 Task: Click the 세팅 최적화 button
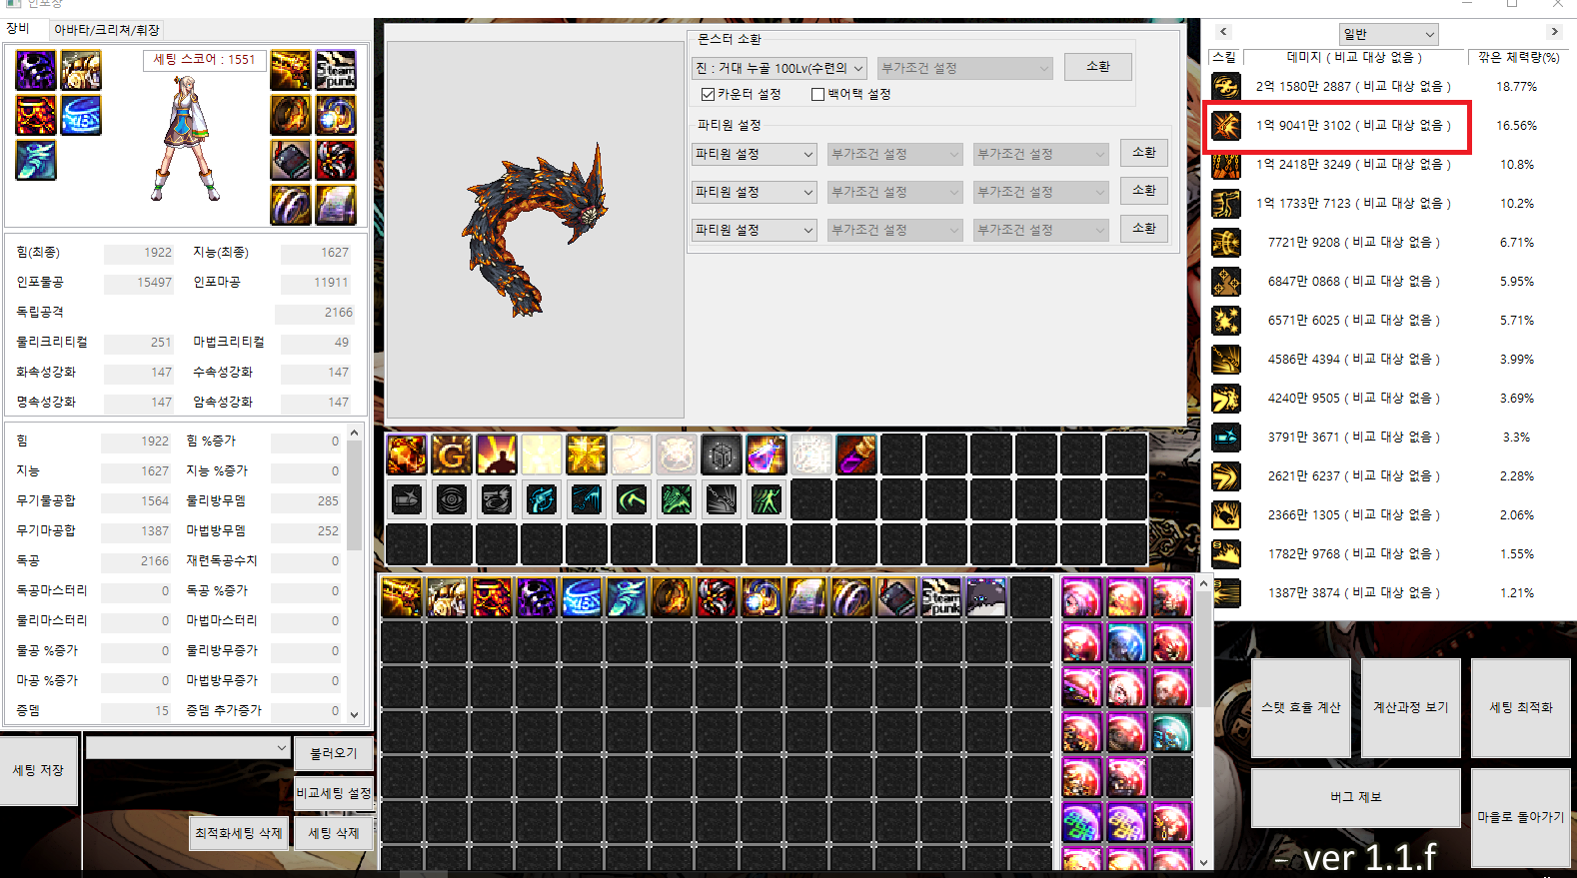pyautogui.click(x=1521, y=707)
